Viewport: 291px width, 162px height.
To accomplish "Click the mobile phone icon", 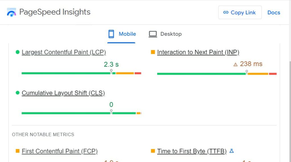I will (x=111, y=34).
